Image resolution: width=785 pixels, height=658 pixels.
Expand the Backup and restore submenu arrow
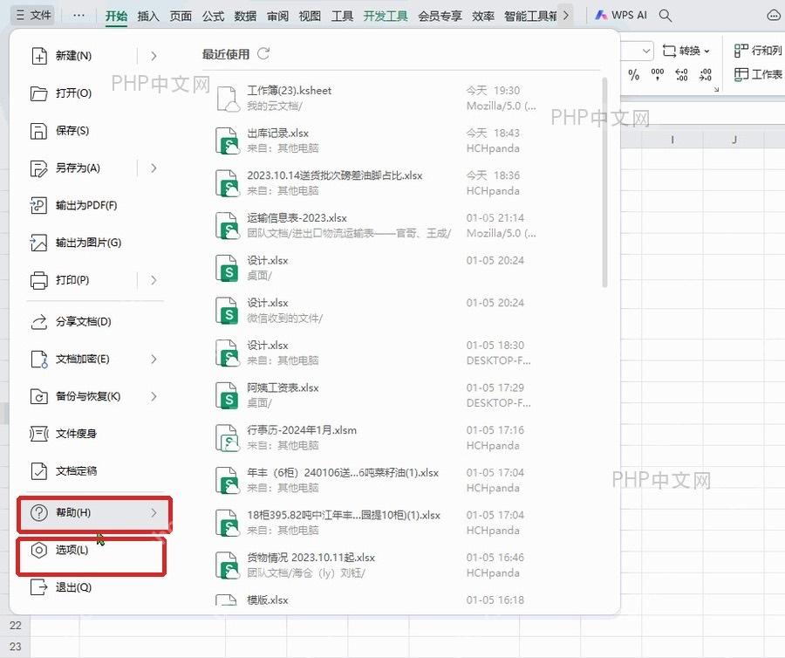(x=154, y=396)
